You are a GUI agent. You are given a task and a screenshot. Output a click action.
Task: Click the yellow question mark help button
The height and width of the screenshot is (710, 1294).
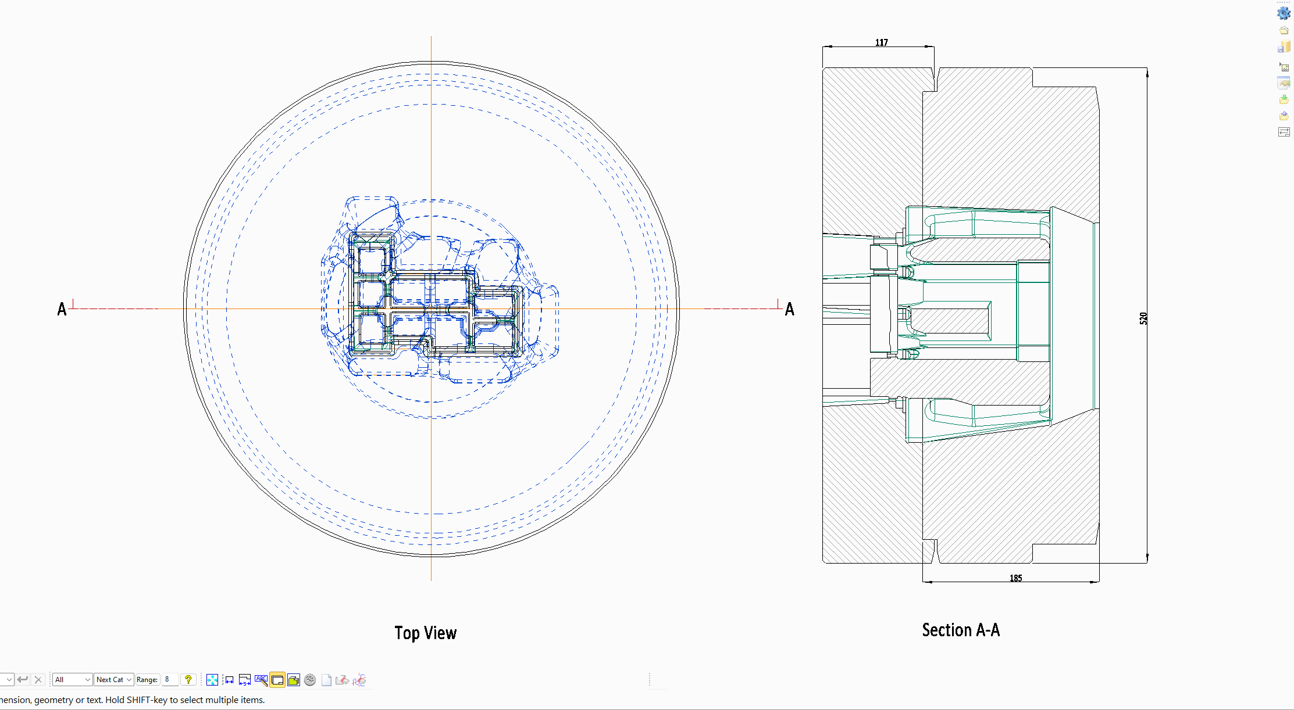click(188, 680)
